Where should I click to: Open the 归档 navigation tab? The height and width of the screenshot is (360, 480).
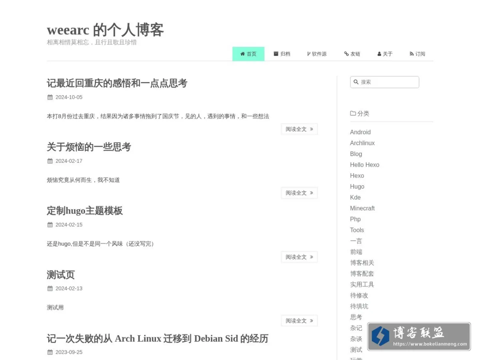point(282,54)
